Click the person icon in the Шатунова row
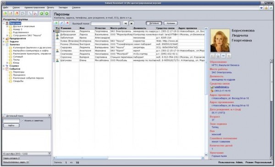The height and width of the screenshot is (167, 275). pos(57,61)
